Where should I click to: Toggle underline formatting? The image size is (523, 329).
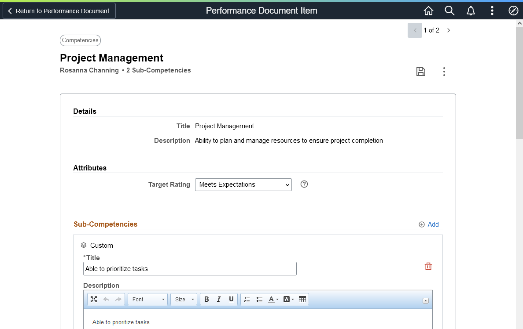coord(231,299)
